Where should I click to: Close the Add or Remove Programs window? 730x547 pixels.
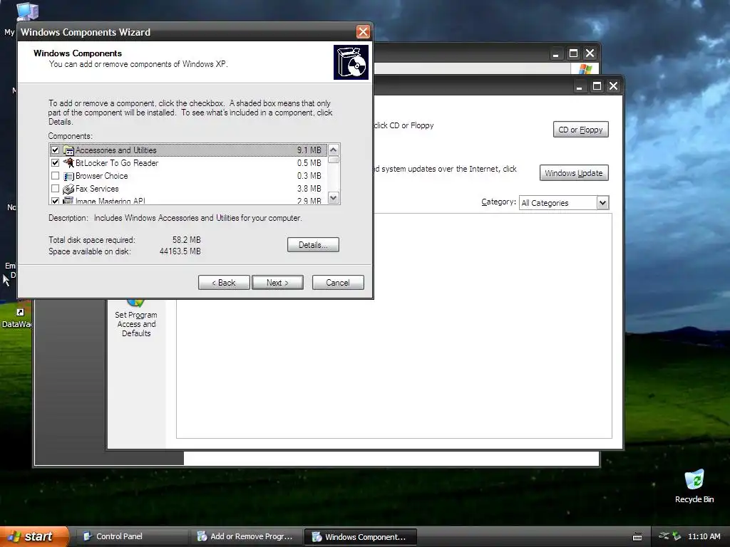point(614,86)
